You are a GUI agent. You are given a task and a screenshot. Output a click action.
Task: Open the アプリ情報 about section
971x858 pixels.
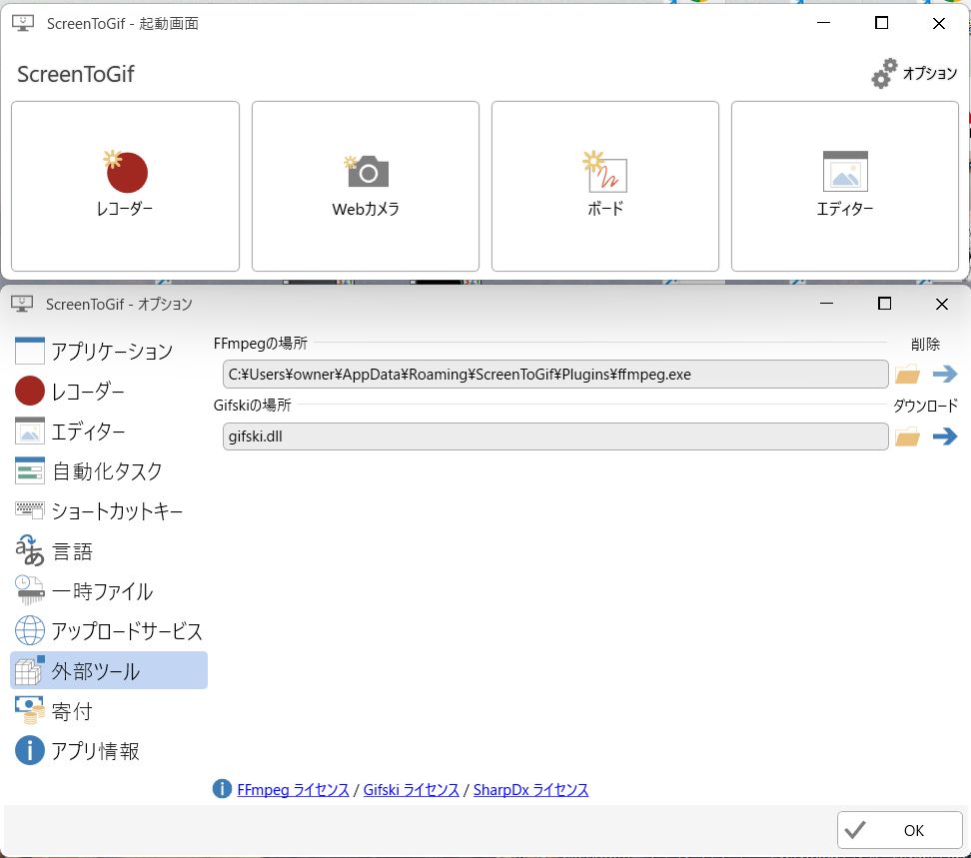click(109, 750)
